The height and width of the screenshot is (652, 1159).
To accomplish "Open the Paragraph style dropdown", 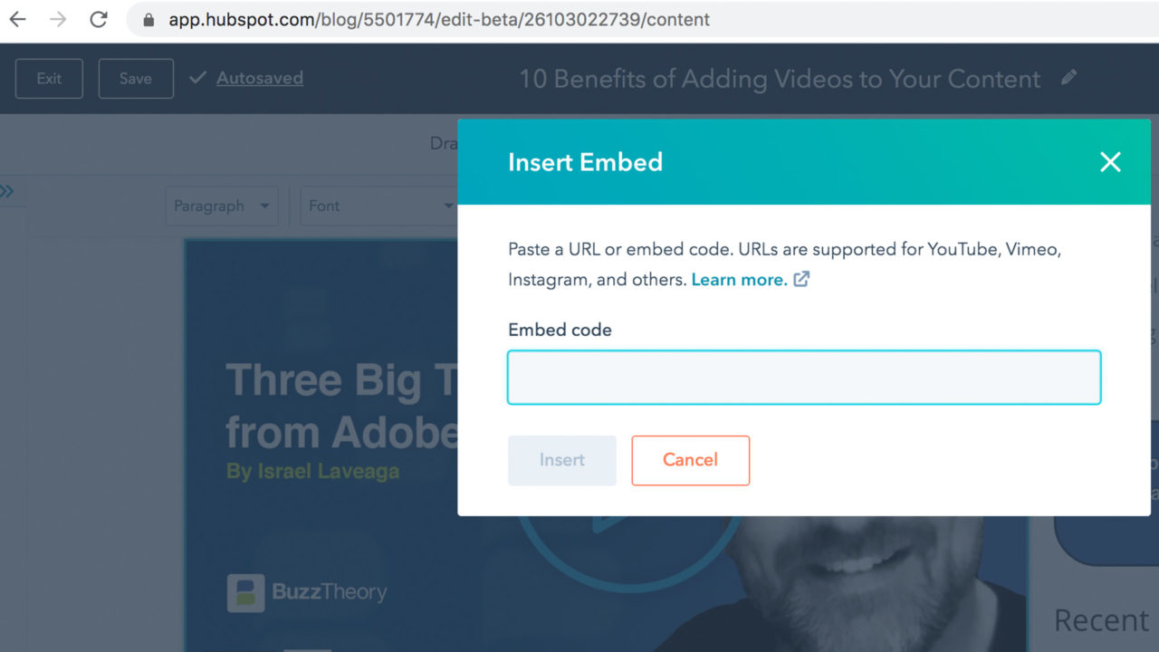I will 222,206.
